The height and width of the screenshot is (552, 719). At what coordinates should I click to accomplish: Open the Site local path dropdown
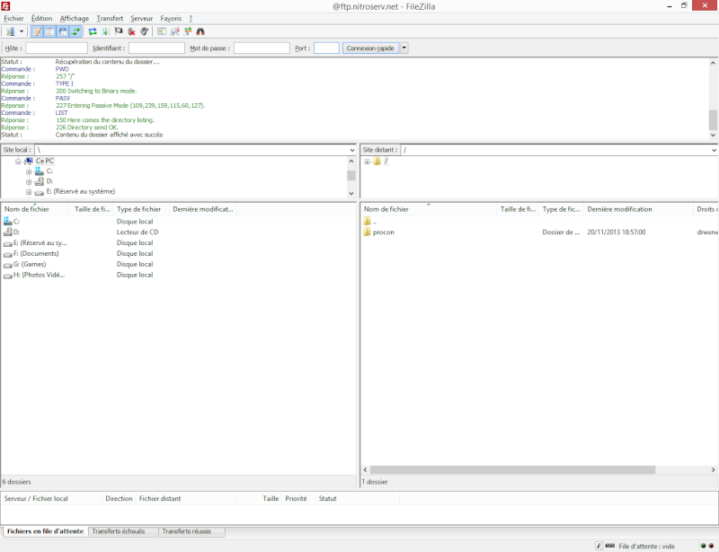pyautogui.click(x=351, y=150)
